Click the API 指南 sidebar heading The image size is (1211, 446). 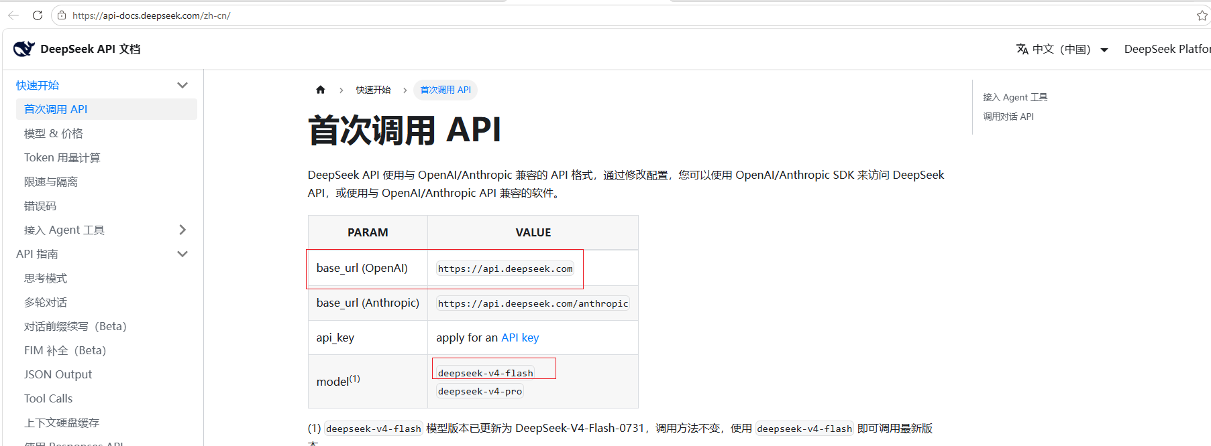coord(38,254)
